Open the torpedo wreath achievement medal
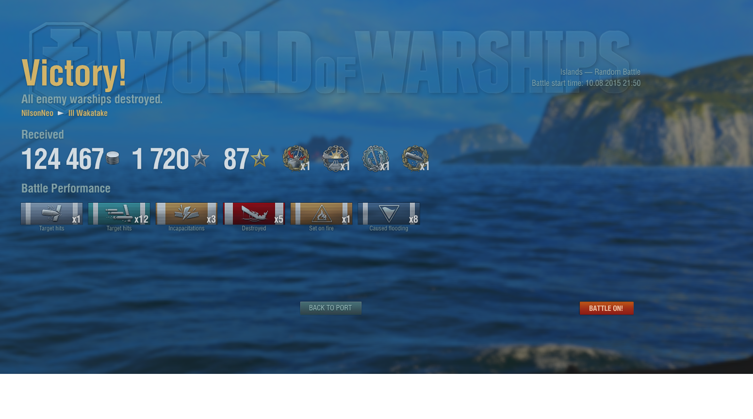 tap(415, 158)
